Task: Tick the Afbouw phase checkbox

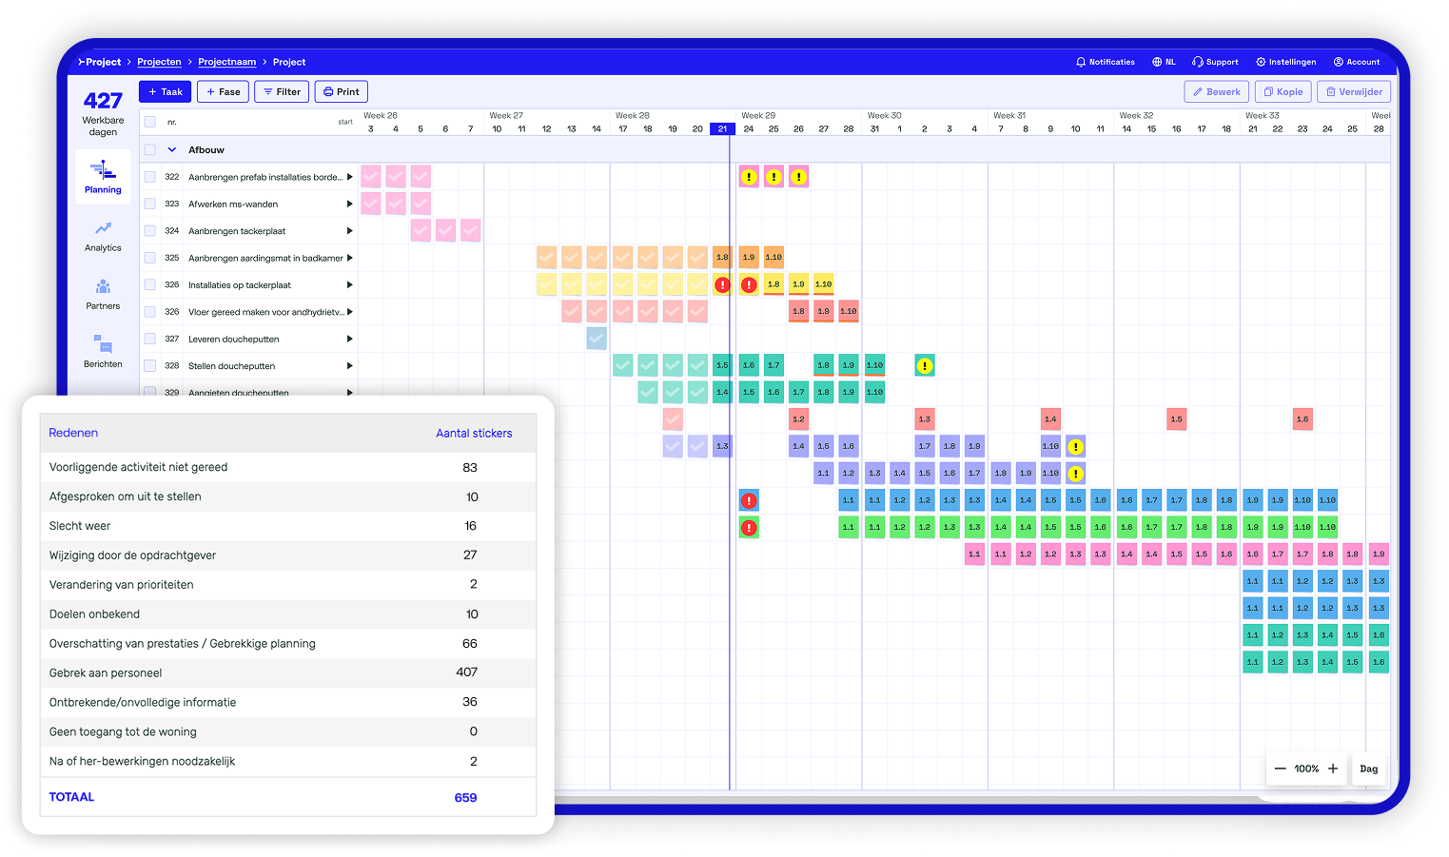Action: (149, 149)
